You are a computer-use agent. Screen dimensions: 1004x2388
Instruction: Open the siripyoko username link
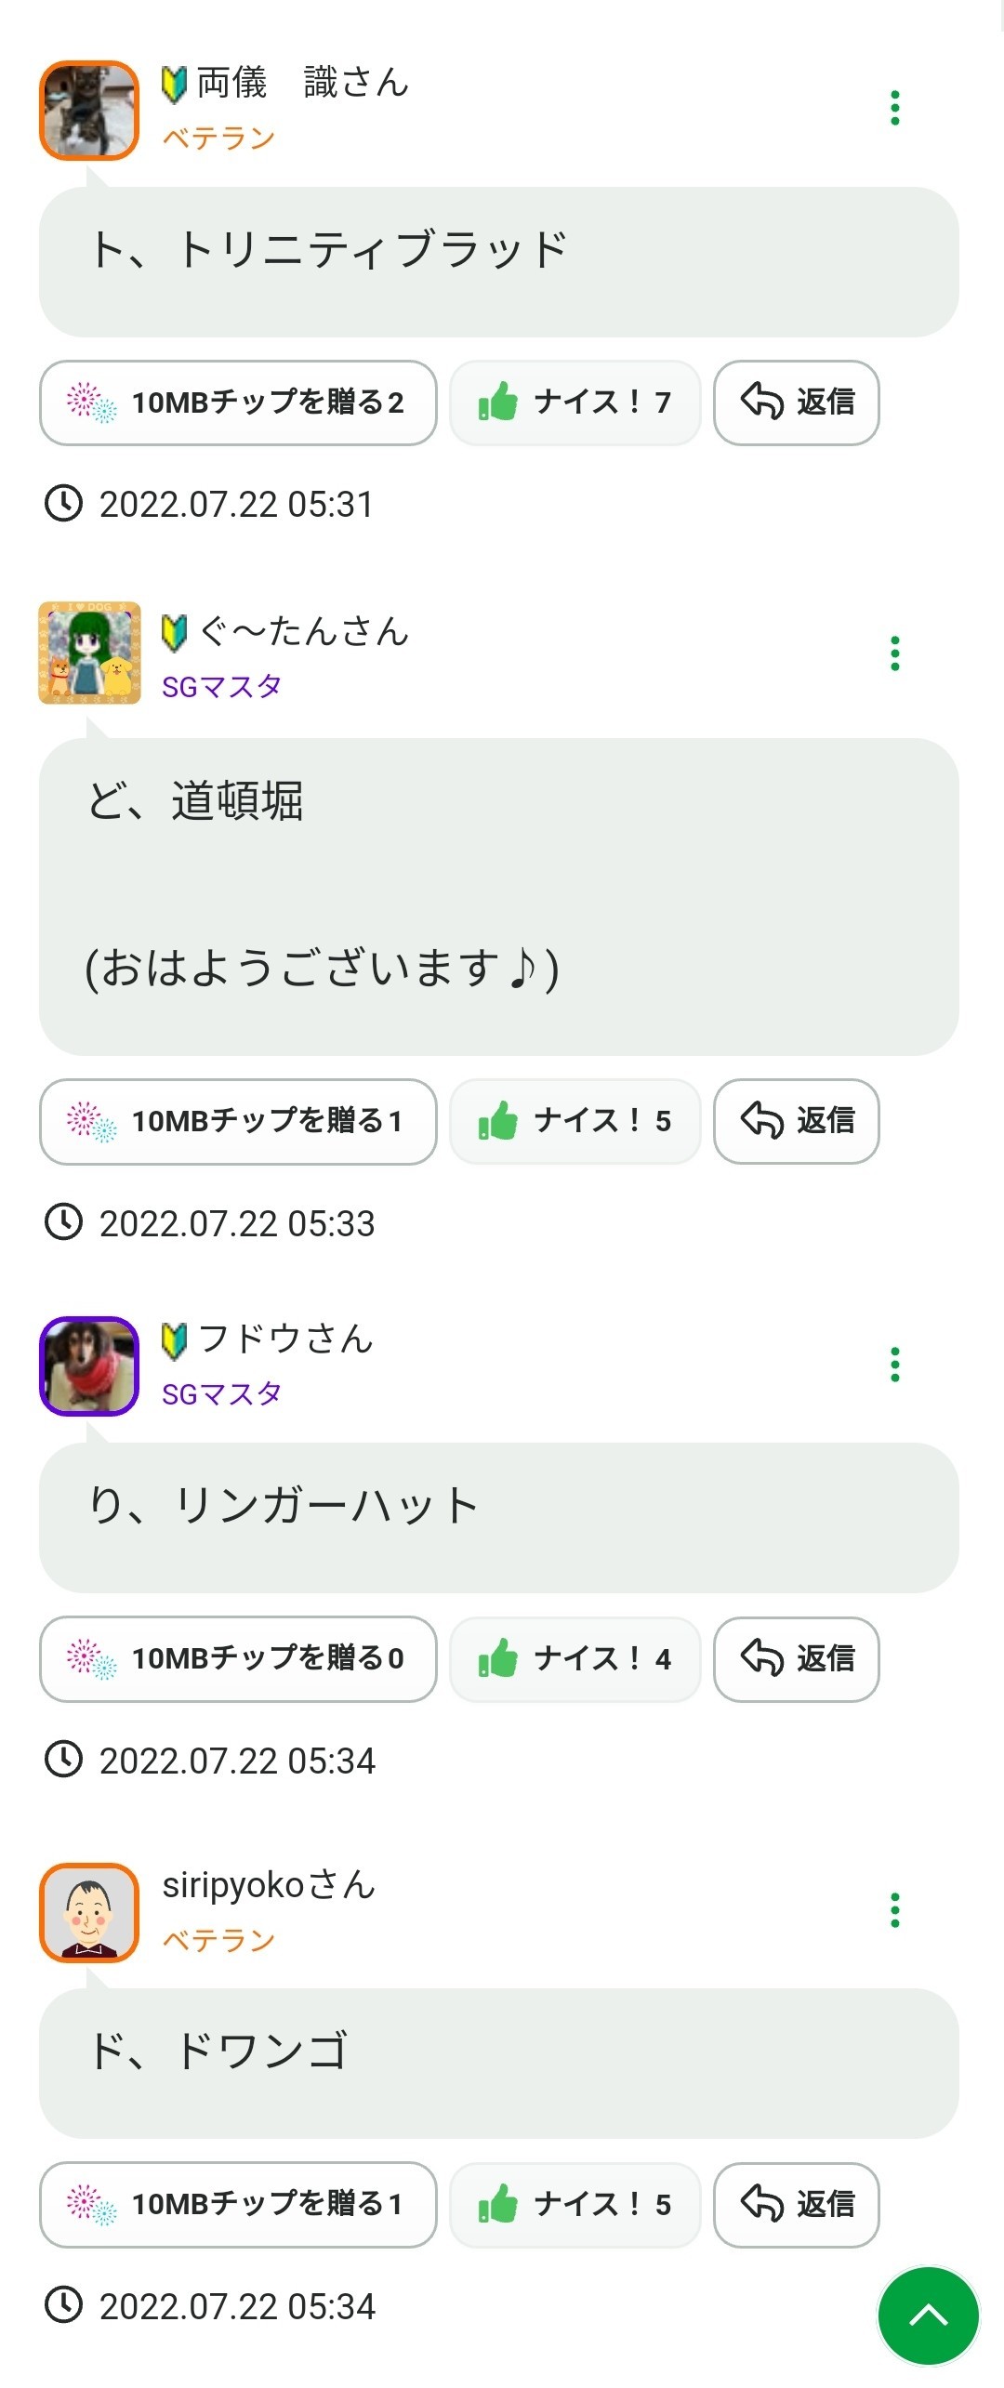[x=269, y=1885]
